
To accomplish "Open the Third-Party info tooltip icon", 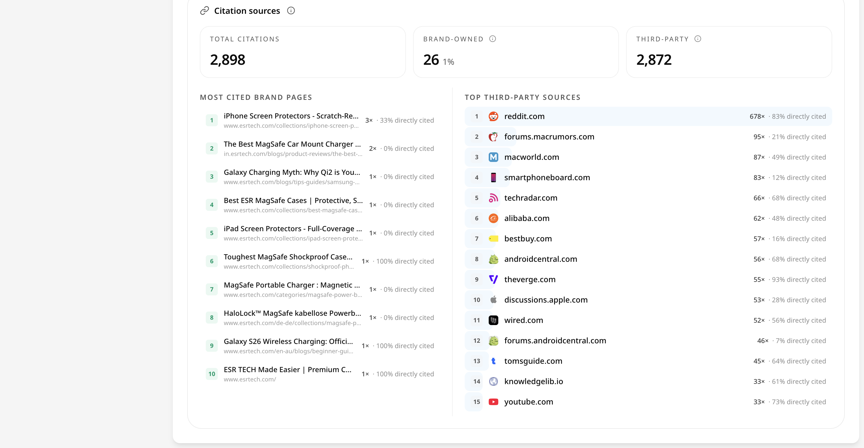I will (x=697, y=39).
